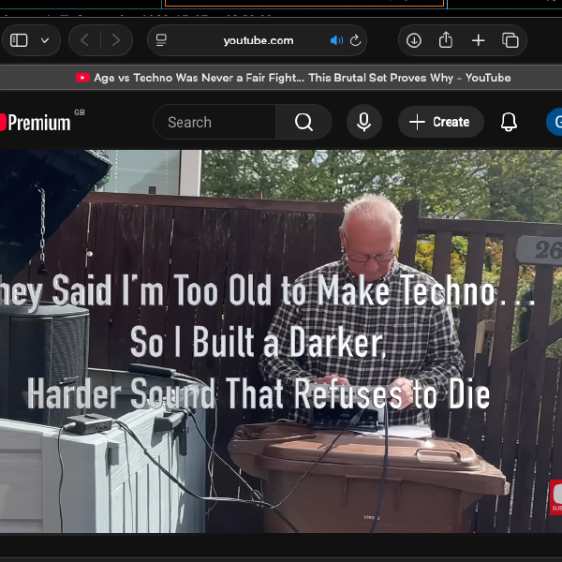Screen dimensions: 562x562
Task: Show Safari downloads
Action: tap(414, 40)
